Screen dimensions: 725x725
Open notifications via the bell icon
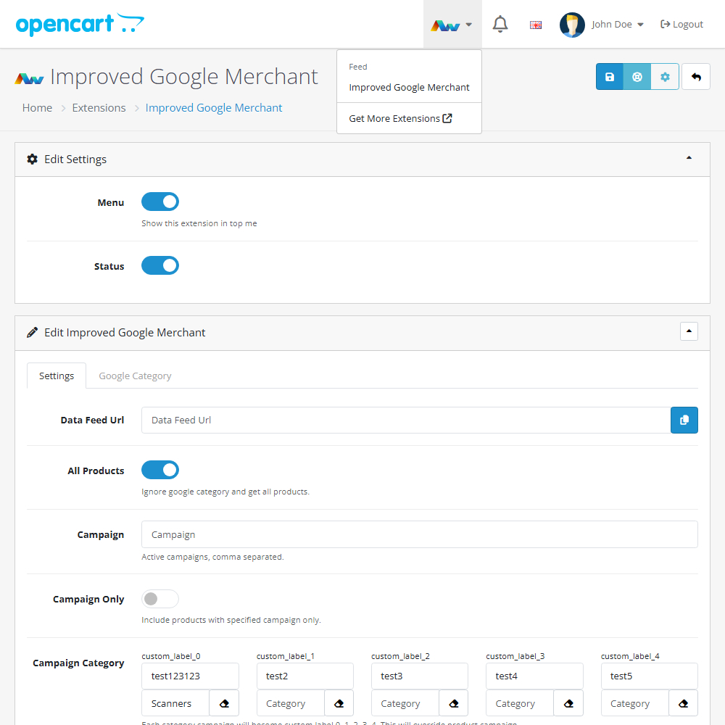coord(500,23)
